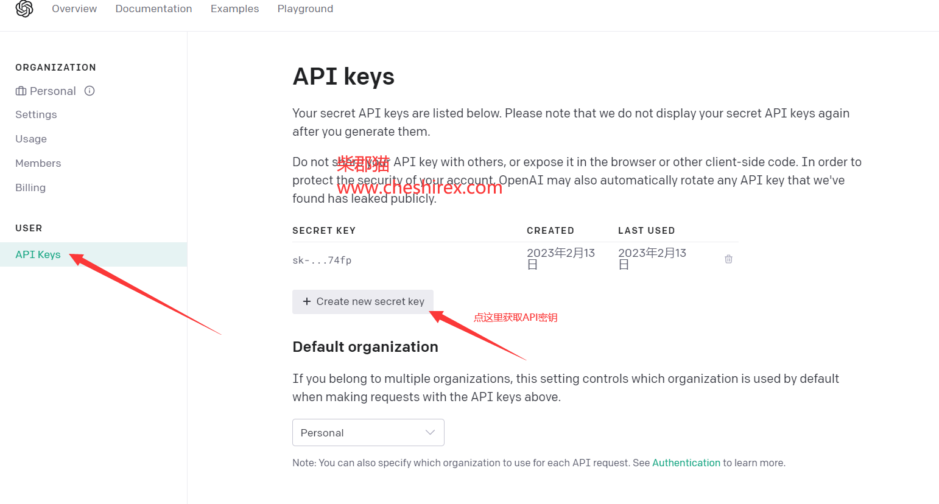
Task: Go to Billing in sidebar
Action: [x=30, y=187]
